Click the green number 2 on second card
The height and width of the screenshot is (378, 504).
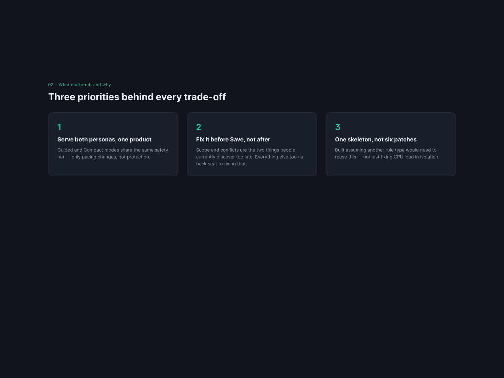click(x=198, y=127)
